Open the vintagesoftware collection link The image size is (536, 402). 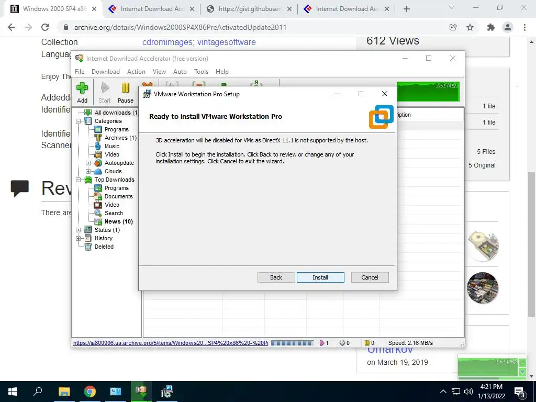[226, 42]
